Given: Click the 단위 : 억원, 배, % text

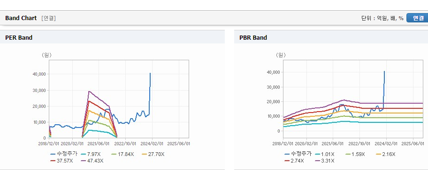Looking at the screenshot, I should 382,18.
